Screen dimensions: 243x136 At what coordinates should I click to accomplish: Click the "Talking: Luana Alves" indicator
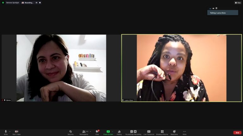(x=223, y=13)
